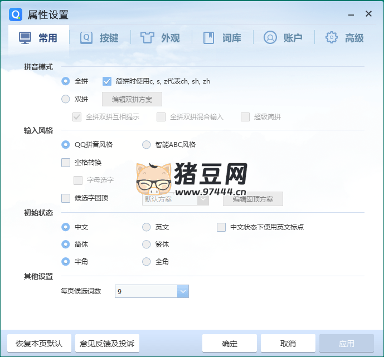Toggle 全拼双拼互相提示 checkbox
This screenshot has width=384, height=357.
[77, 117]
